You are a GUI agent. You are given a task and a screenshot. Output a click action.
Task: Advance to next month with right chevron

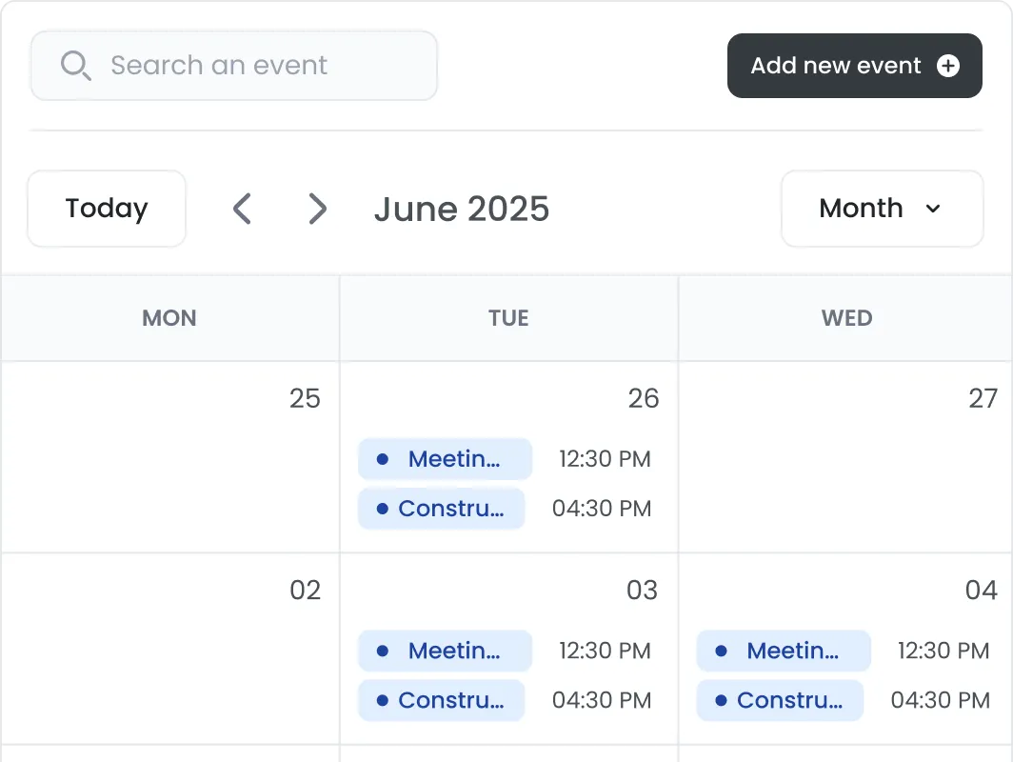(317, 209)
